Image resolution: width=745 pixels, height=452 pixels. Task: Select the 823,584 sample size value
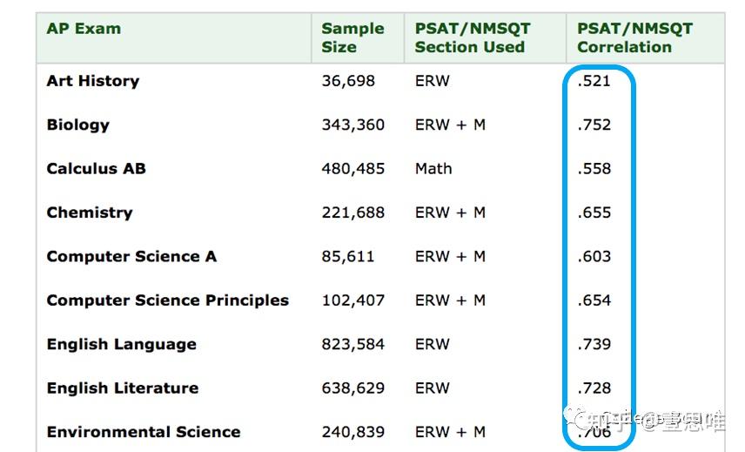[352, 345]
